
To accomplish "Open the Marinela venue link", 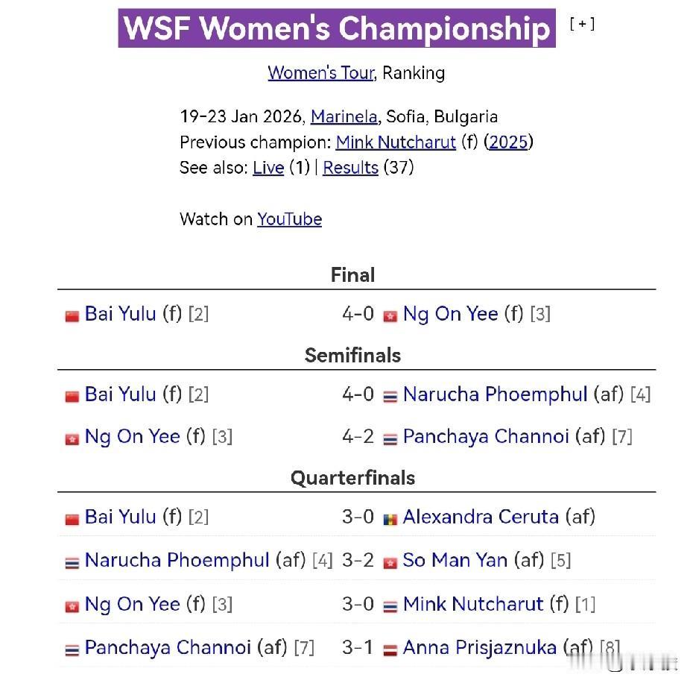I will [344, 117].
